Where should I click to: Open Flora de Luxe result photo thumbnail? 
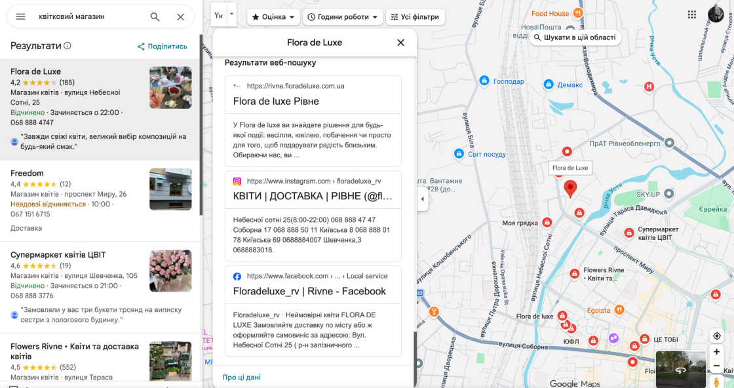[170, 88]
